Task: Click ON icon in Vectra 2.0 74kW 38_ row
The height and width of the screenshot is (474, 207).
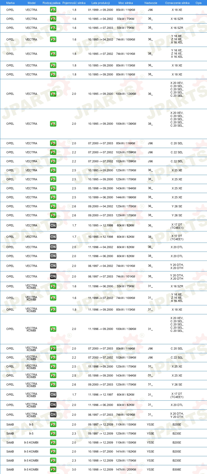Action: click(x=53, y=276)
